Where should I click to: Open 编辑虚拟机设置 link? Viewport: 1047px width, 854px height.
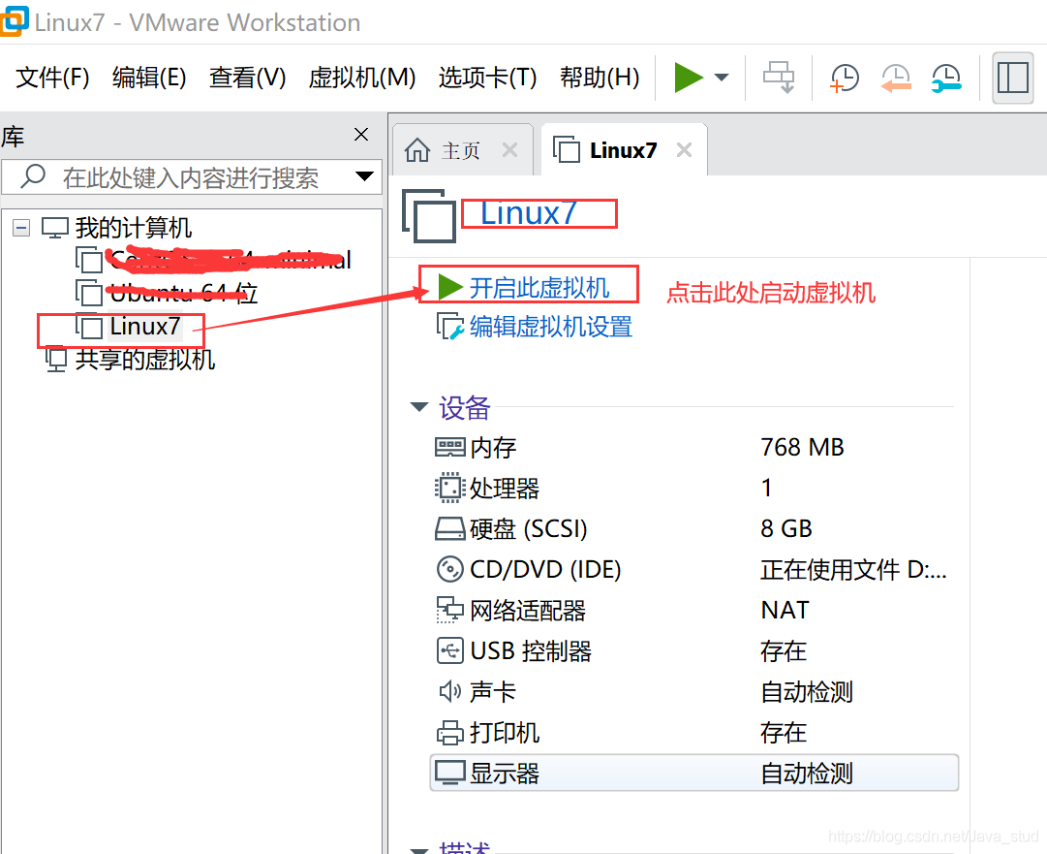[x=551, y=327]
